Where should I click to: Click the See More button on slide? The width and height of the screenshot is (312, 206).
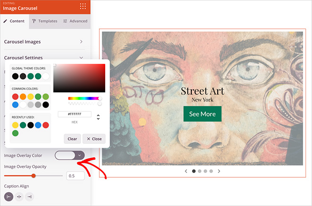coord(202,114)
